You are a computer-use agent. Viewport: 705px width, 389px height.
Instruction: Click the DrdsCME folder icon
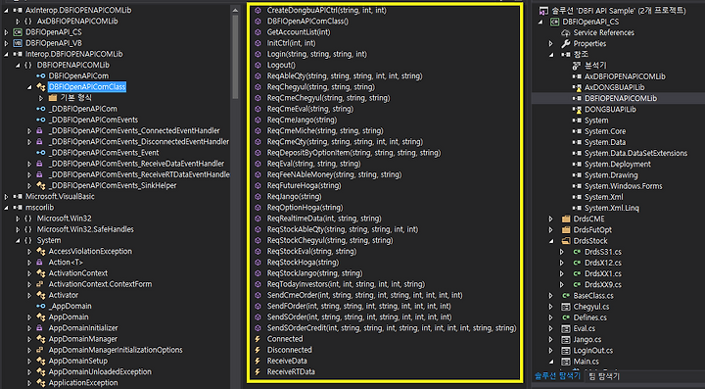566,219
